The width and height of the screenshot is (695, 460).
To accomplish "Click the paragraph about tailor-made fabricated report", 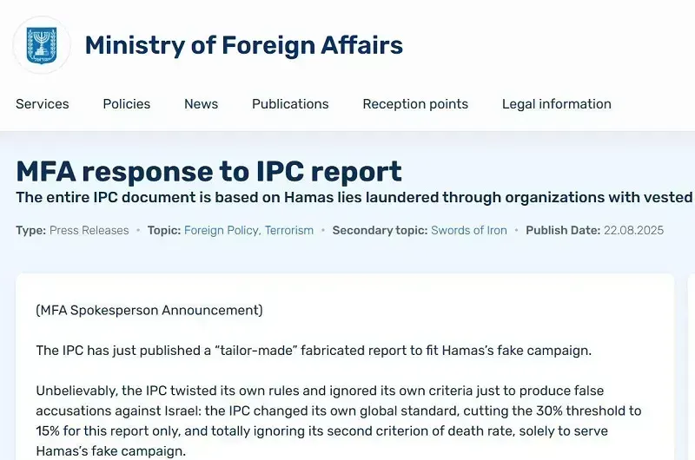I will (x=314, y=350).
